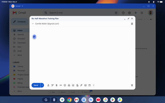The height and width of the screenshot is (103, 165).
Task: Open Gemini sparkle icon in Gmail header
Action: coord(136,13)
